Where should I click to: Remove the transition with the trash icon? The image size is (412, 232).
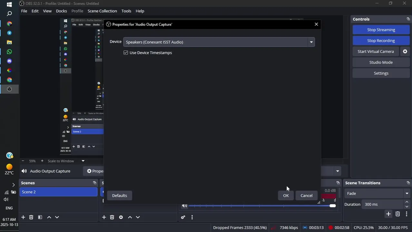(398, 214)
